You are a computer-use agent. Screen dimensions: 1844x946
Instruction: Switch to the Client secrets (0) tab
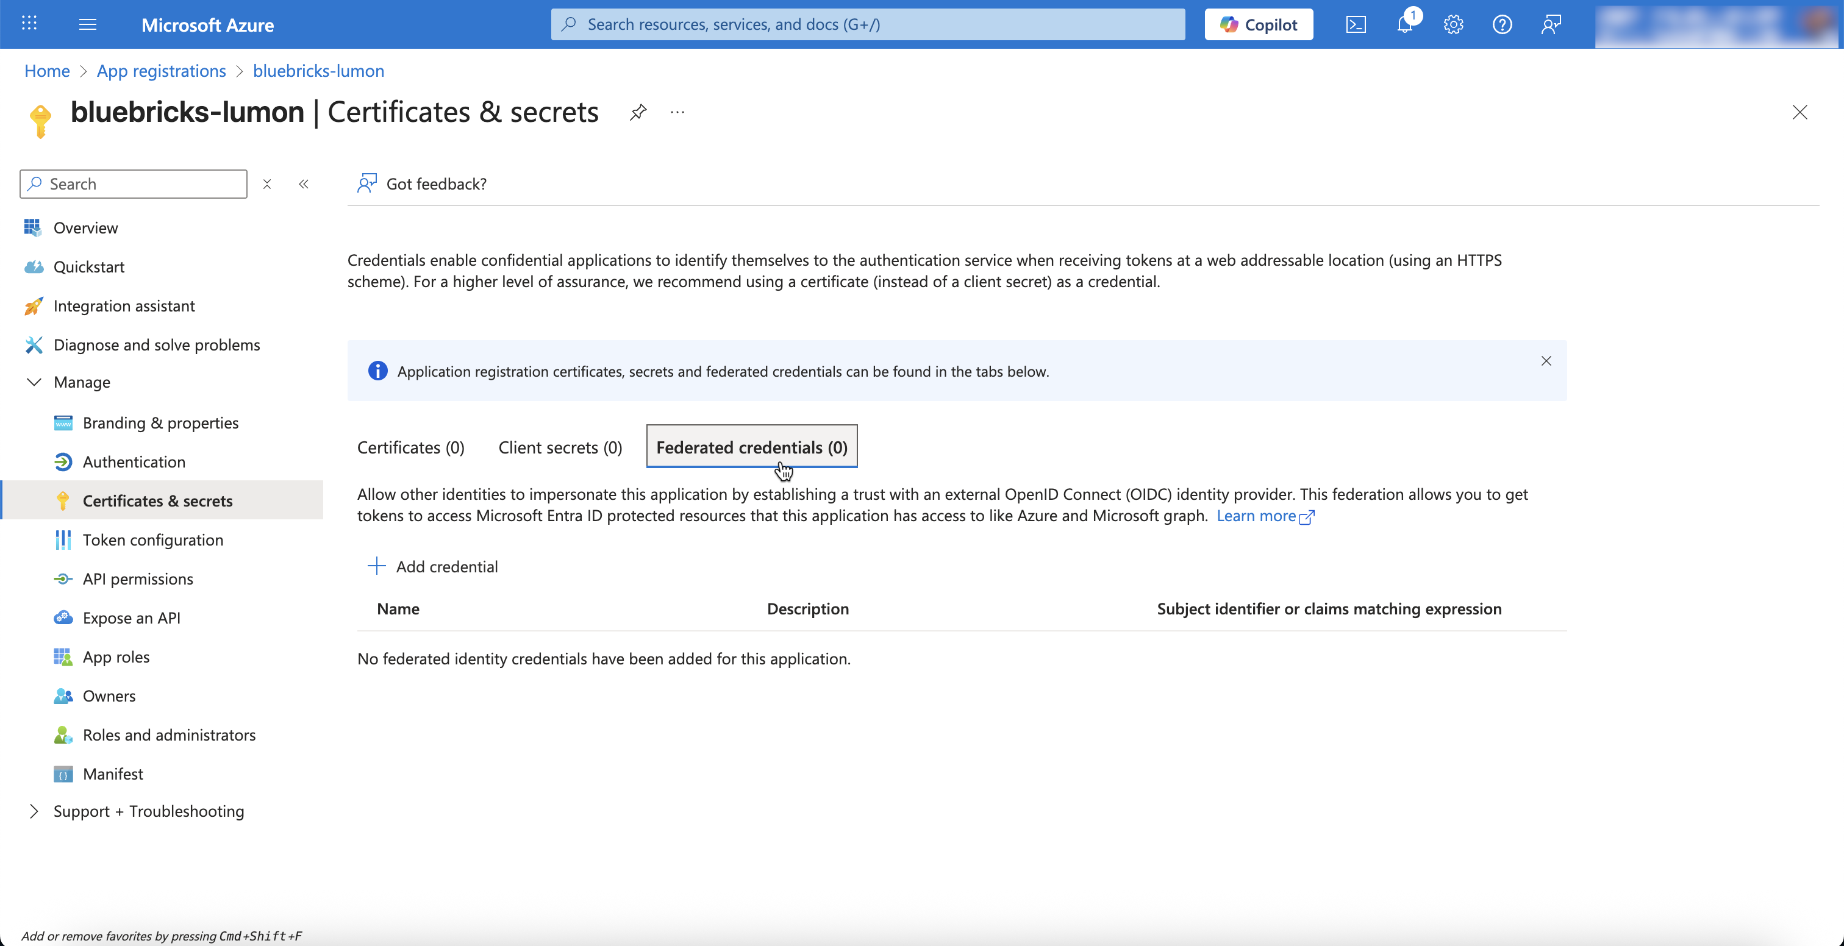[x=560, y=447]
